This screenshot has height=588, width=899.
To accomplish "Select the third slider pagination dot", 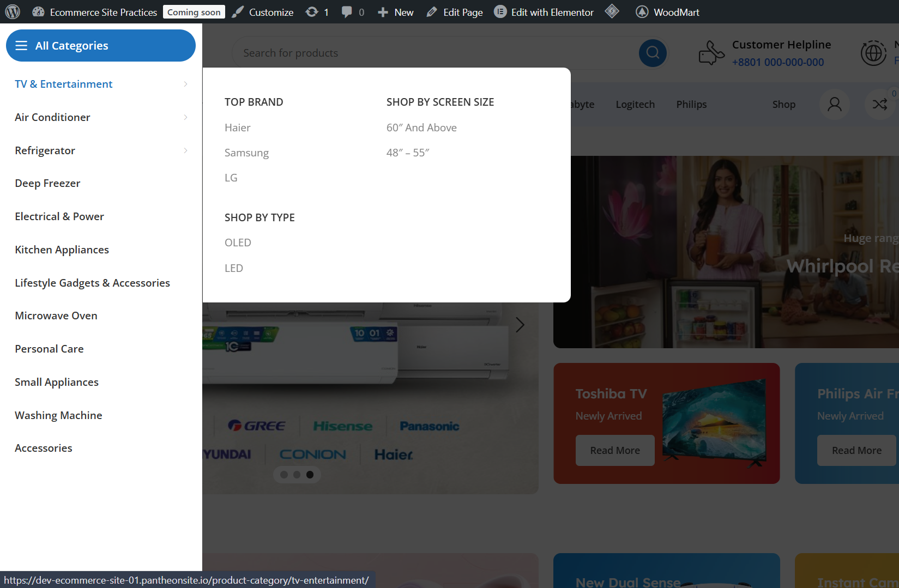I will click(x=310, y=475).
